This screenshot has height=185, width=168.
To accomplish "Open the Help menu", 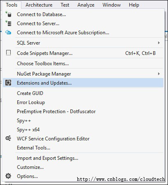I will (134, 5).
